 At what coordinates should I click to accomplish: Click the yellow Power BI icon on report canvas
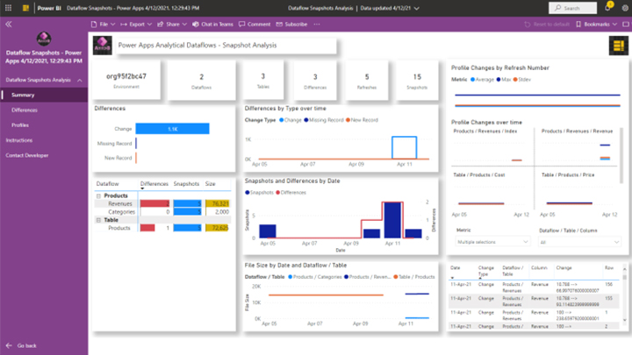(x=618, y=46)
